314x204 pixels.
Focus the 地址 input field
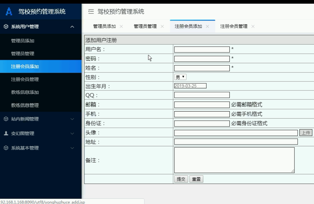coord(236,142)
